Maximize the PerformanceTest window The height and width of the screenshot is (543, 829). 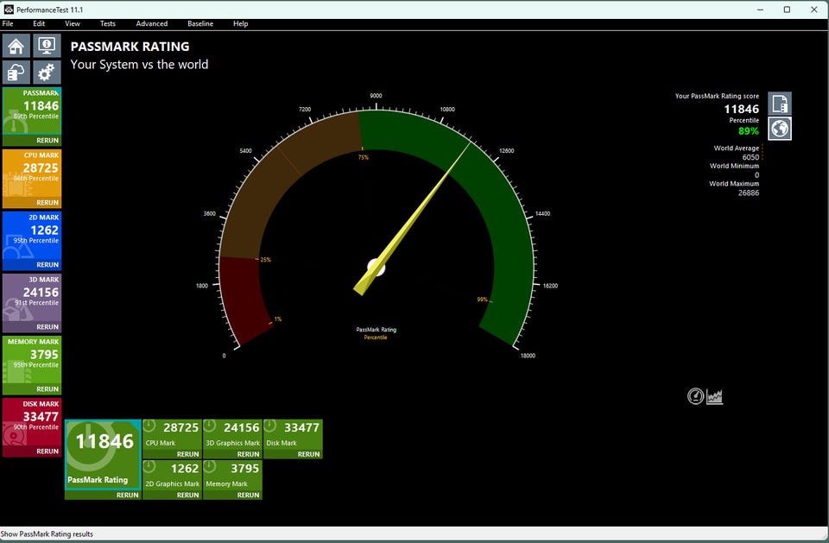pyautogui.click(x=787, y=9)
